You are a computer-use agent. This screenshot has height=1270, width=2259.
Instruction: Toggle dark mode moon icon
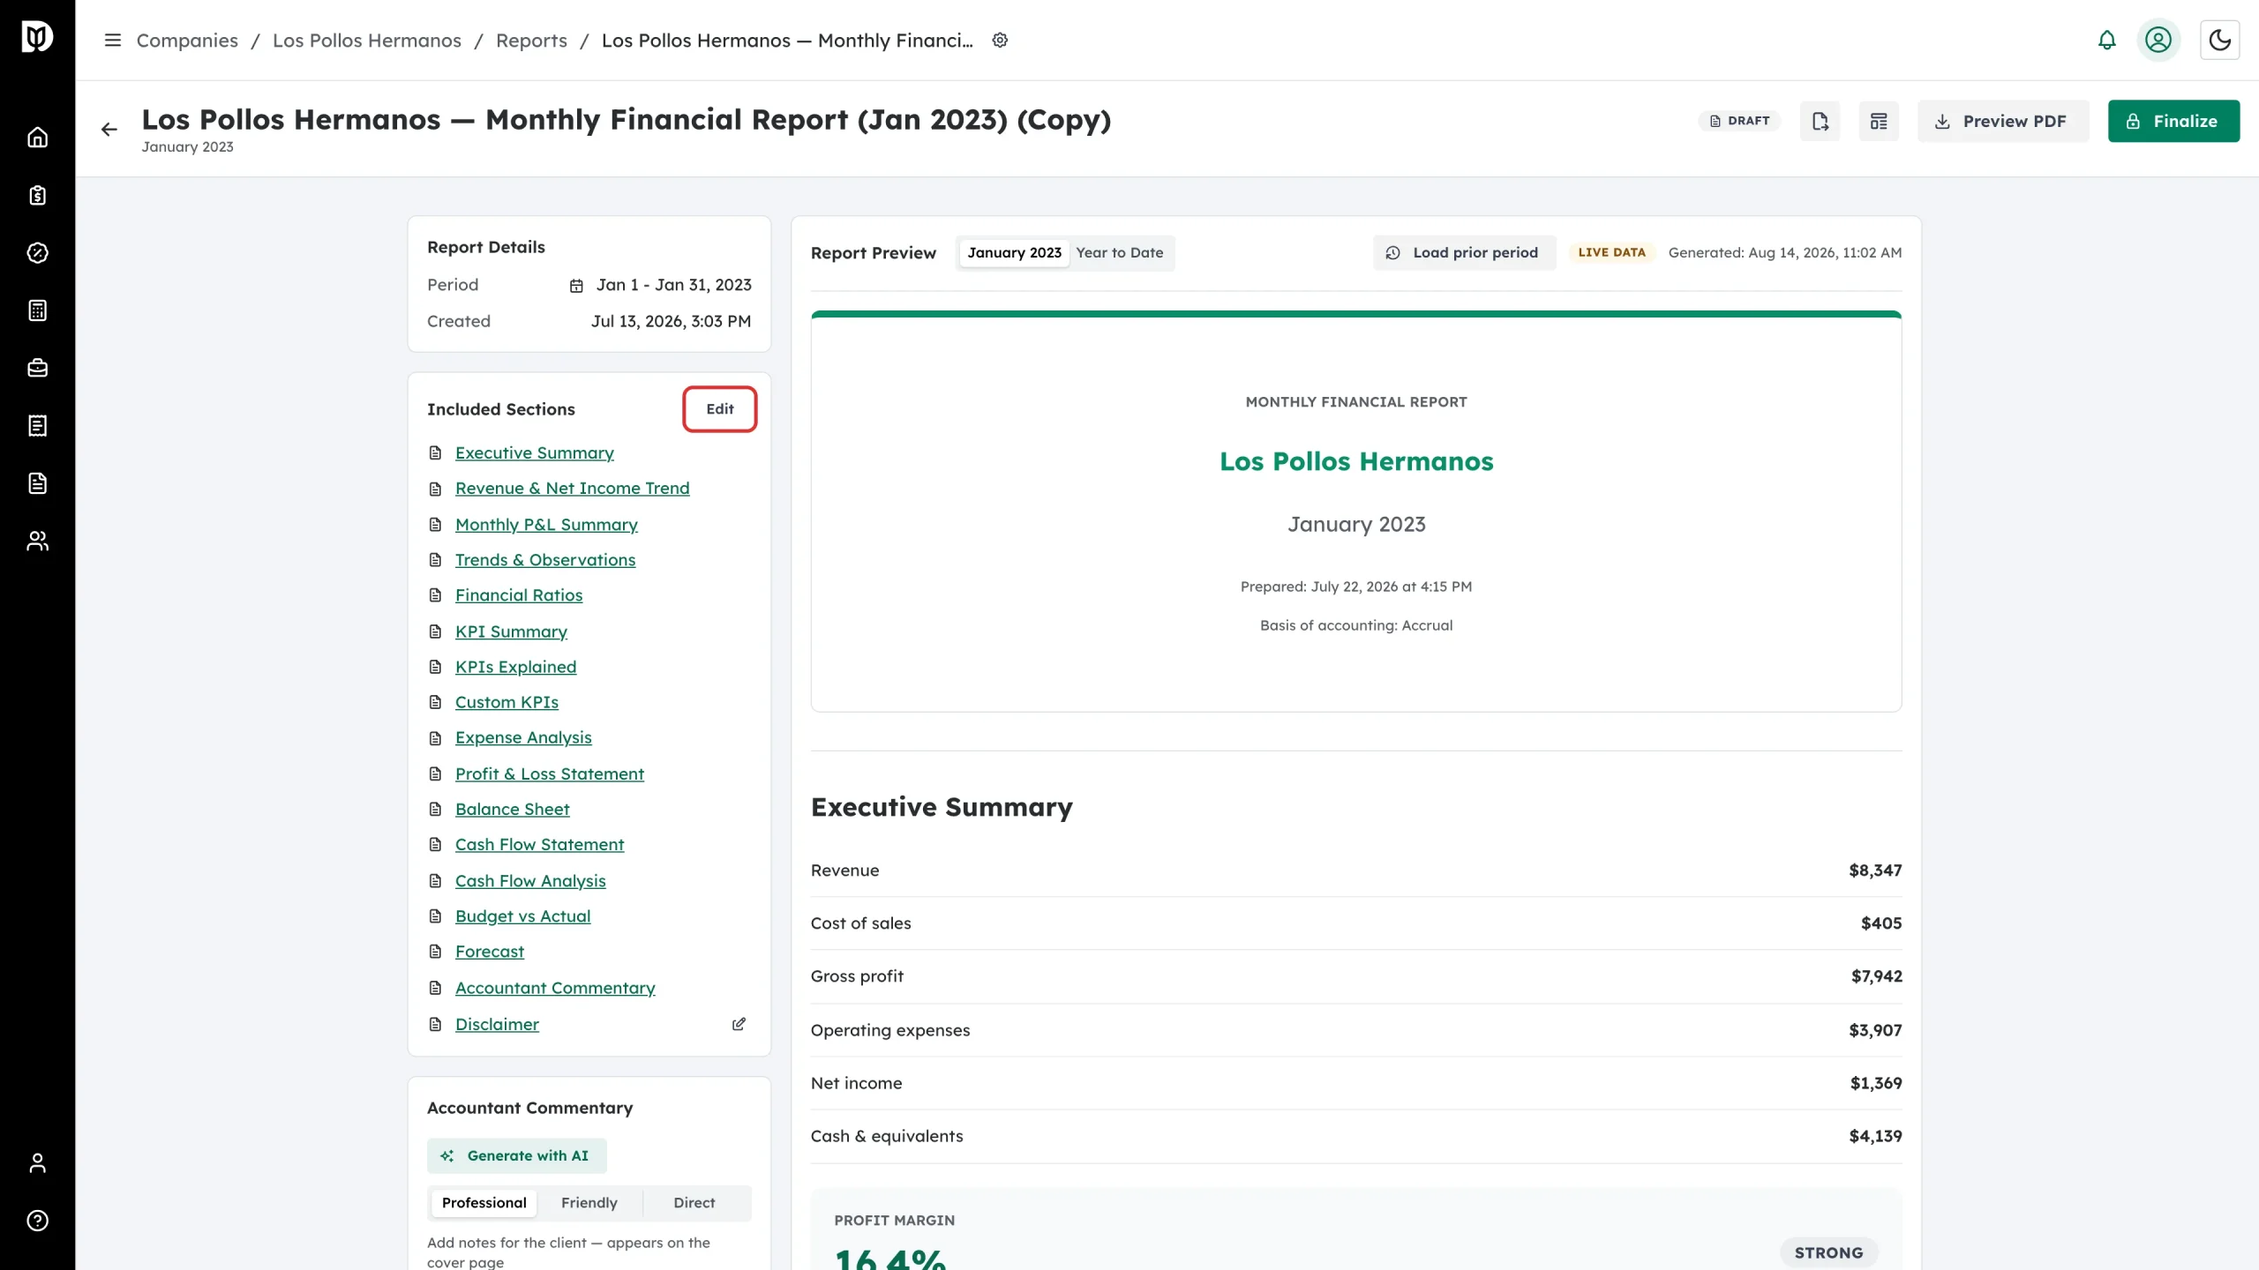tap(2219, 41)
